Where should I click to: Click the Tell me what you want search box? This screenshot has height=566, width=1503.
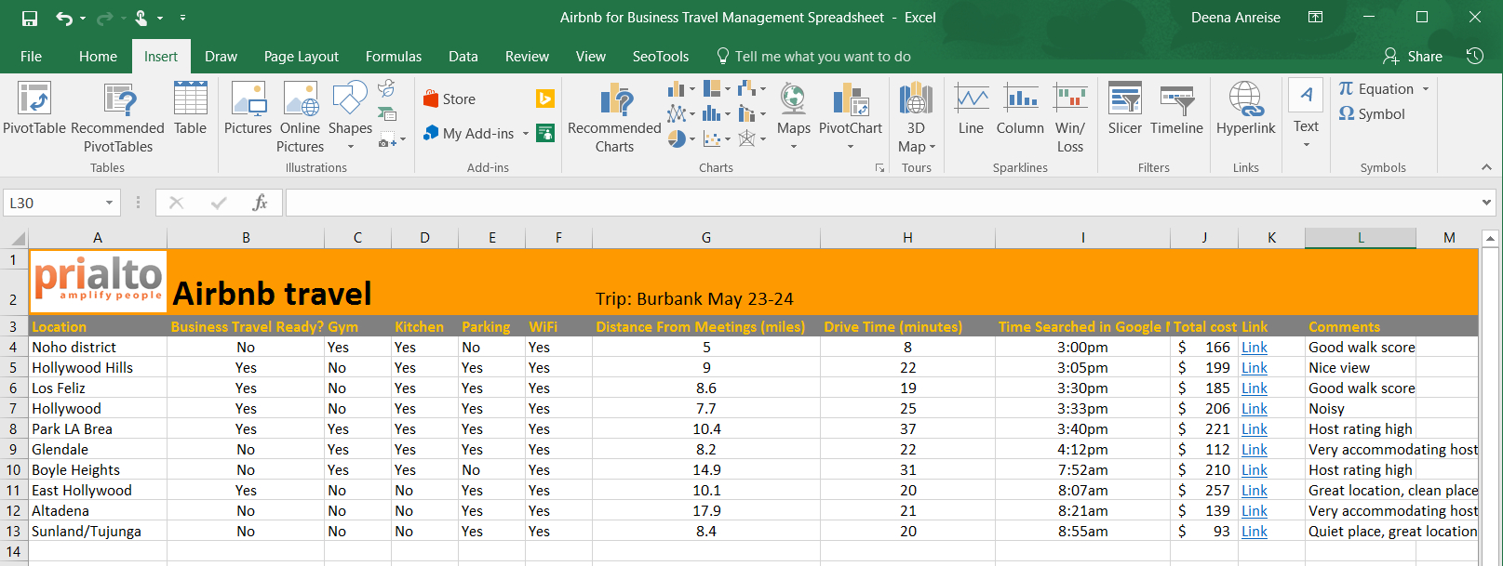822,57
